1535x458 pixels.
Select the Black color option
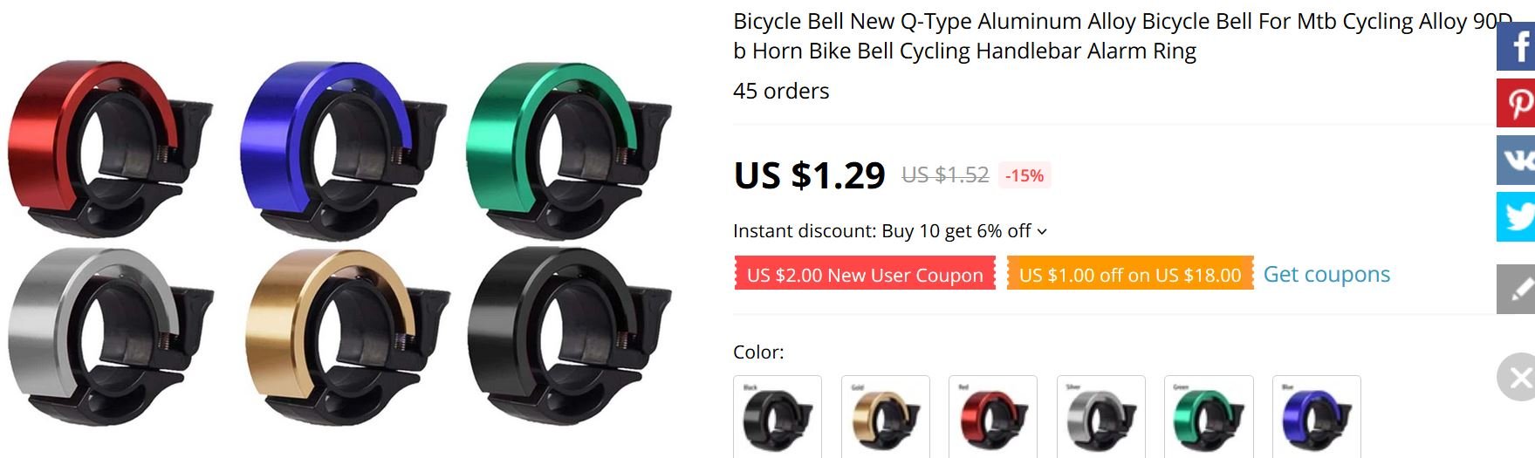point(778,417)
